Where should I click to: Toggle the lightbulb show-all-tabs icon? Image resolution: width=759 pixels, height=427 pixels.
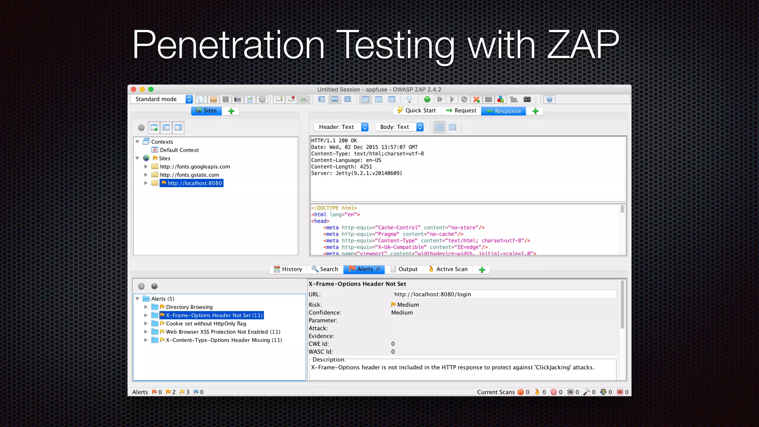410,99
